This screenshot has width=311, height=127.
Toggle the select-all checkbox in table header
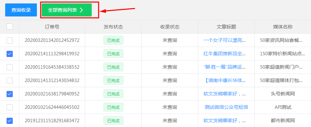(10, 26)
